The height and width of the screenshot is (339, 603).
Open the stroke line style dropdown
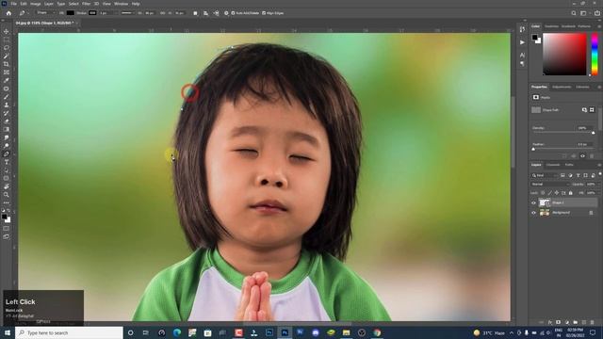(x=128, y=13)
